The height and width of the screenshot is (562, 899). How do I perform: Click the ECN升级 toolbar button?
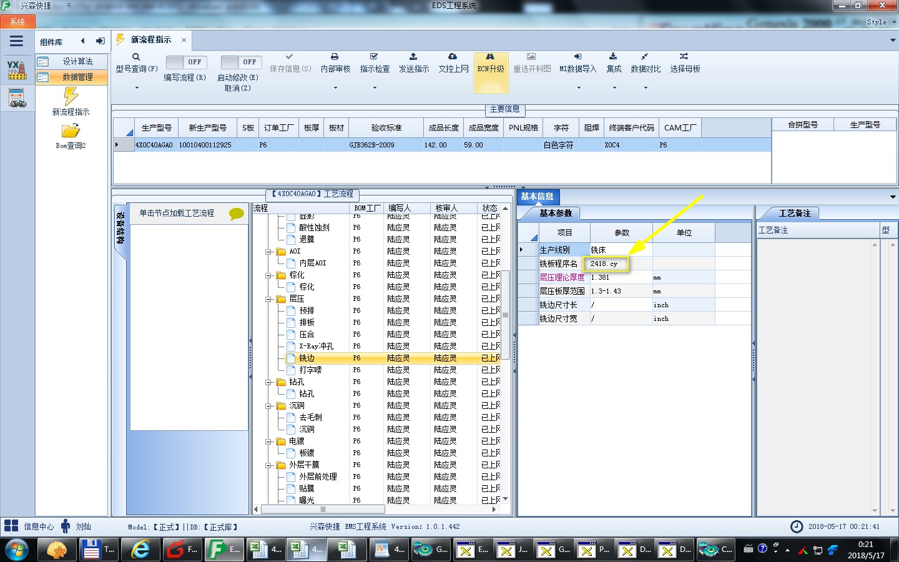point(491,72)
